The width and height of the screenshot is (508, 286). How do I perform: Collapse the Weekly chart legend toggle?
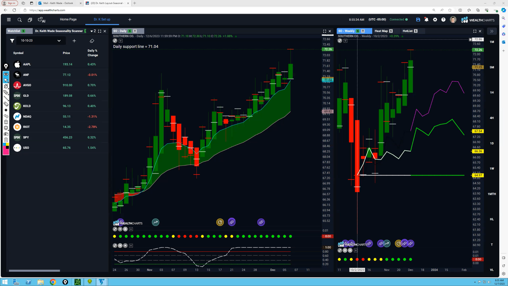pyautogui.click(x=340, y=41)
